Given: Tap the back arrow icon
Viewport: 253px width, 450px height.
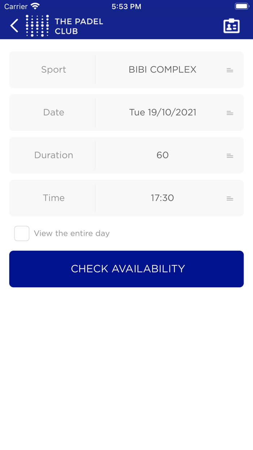Looking at the screenshot, I should (14, 26).
